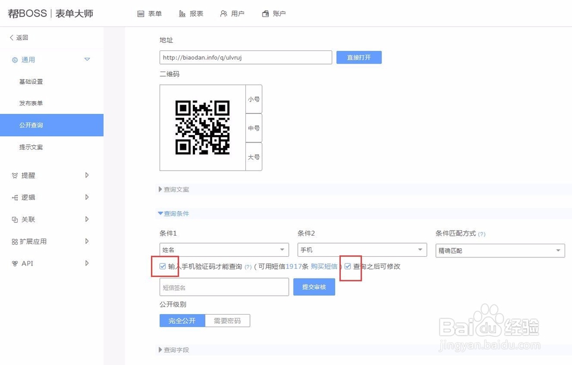Click the 账户 account wallet icon
Image resolution: width=572 pixels, height=365 pixels.
[x=265, y=14]
